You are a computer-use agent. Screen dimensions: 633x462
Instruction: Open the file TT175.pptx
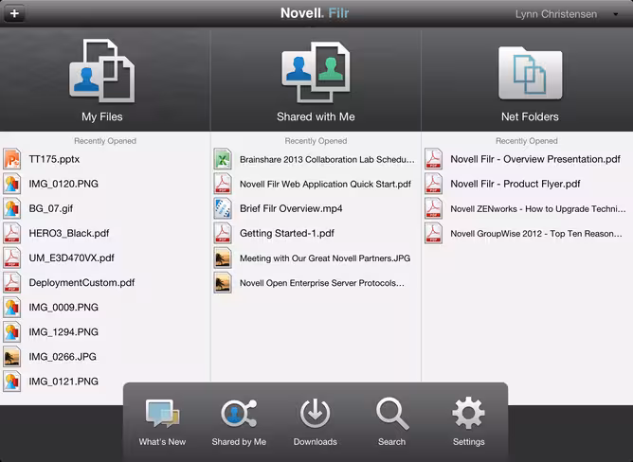tap(54, 159)
